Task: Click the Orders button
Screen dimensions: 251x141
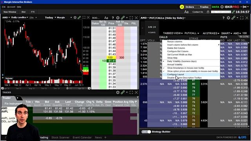Action: 190,7
